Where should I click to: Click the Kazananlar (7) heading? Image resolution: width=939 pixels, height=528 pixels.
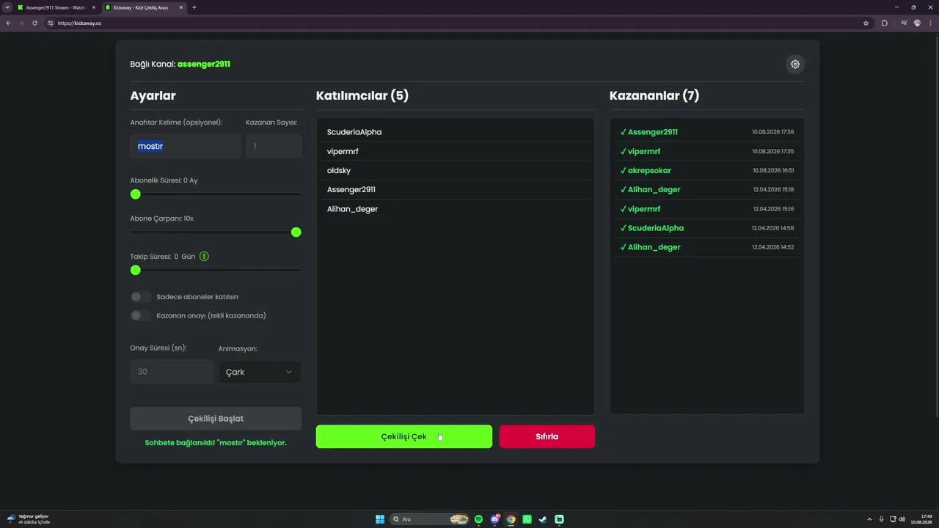654,95
